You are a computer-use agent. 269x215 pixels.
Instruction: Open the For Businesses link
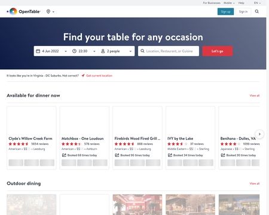(x=212, y=3)
